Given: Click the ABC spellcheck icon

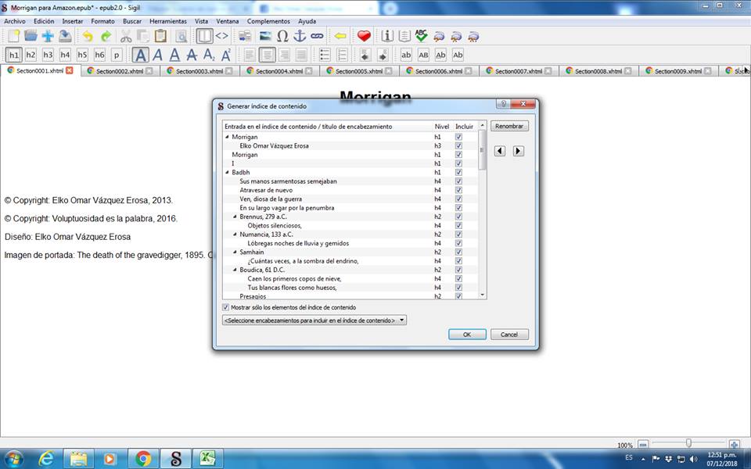Looking at the screenshot, I should coord(422,36).
